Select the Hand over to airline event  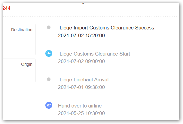[x=80, y=106]
